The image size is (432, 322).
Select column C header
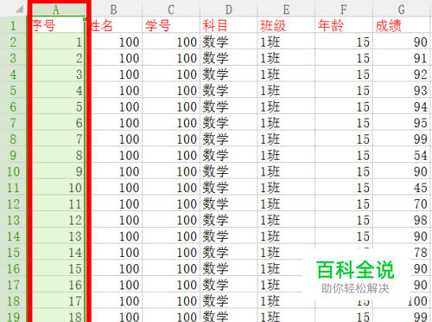point(171,10)
